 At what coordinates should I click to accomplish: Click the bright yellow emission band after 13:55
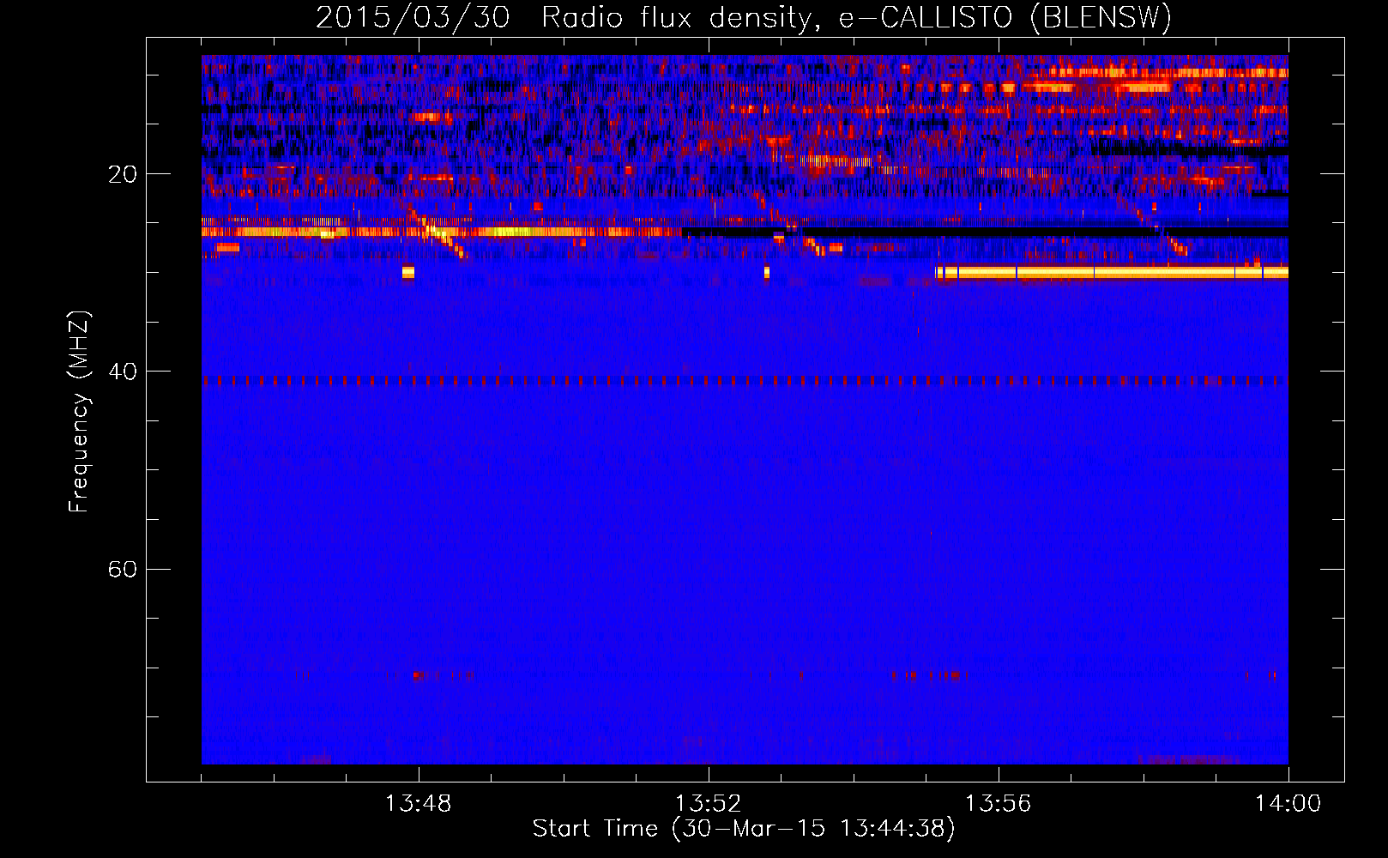(1112, 273)
